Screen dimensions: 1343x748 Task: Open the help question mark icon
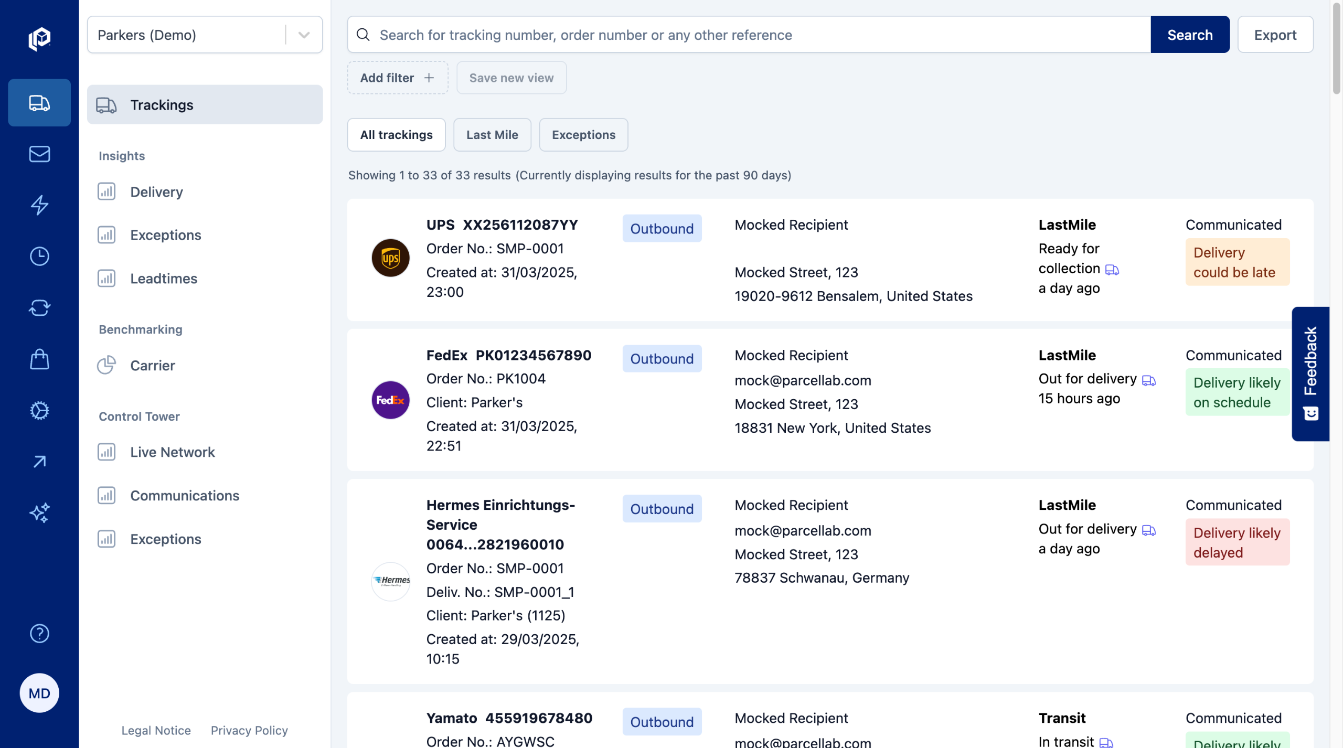39,634
